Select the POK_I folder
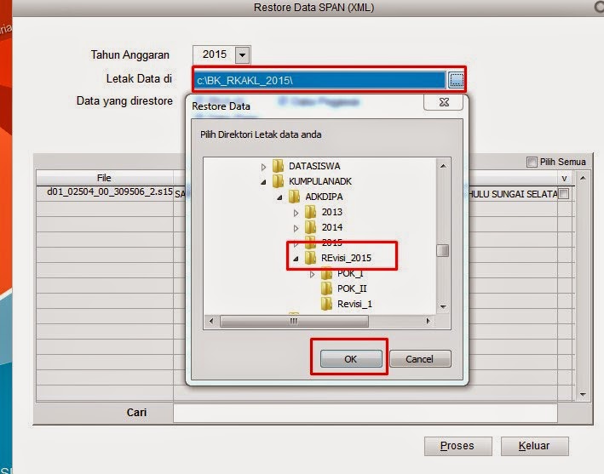This screenshot has height=474, width=604. pyautogui.click(x=350, y=273)
